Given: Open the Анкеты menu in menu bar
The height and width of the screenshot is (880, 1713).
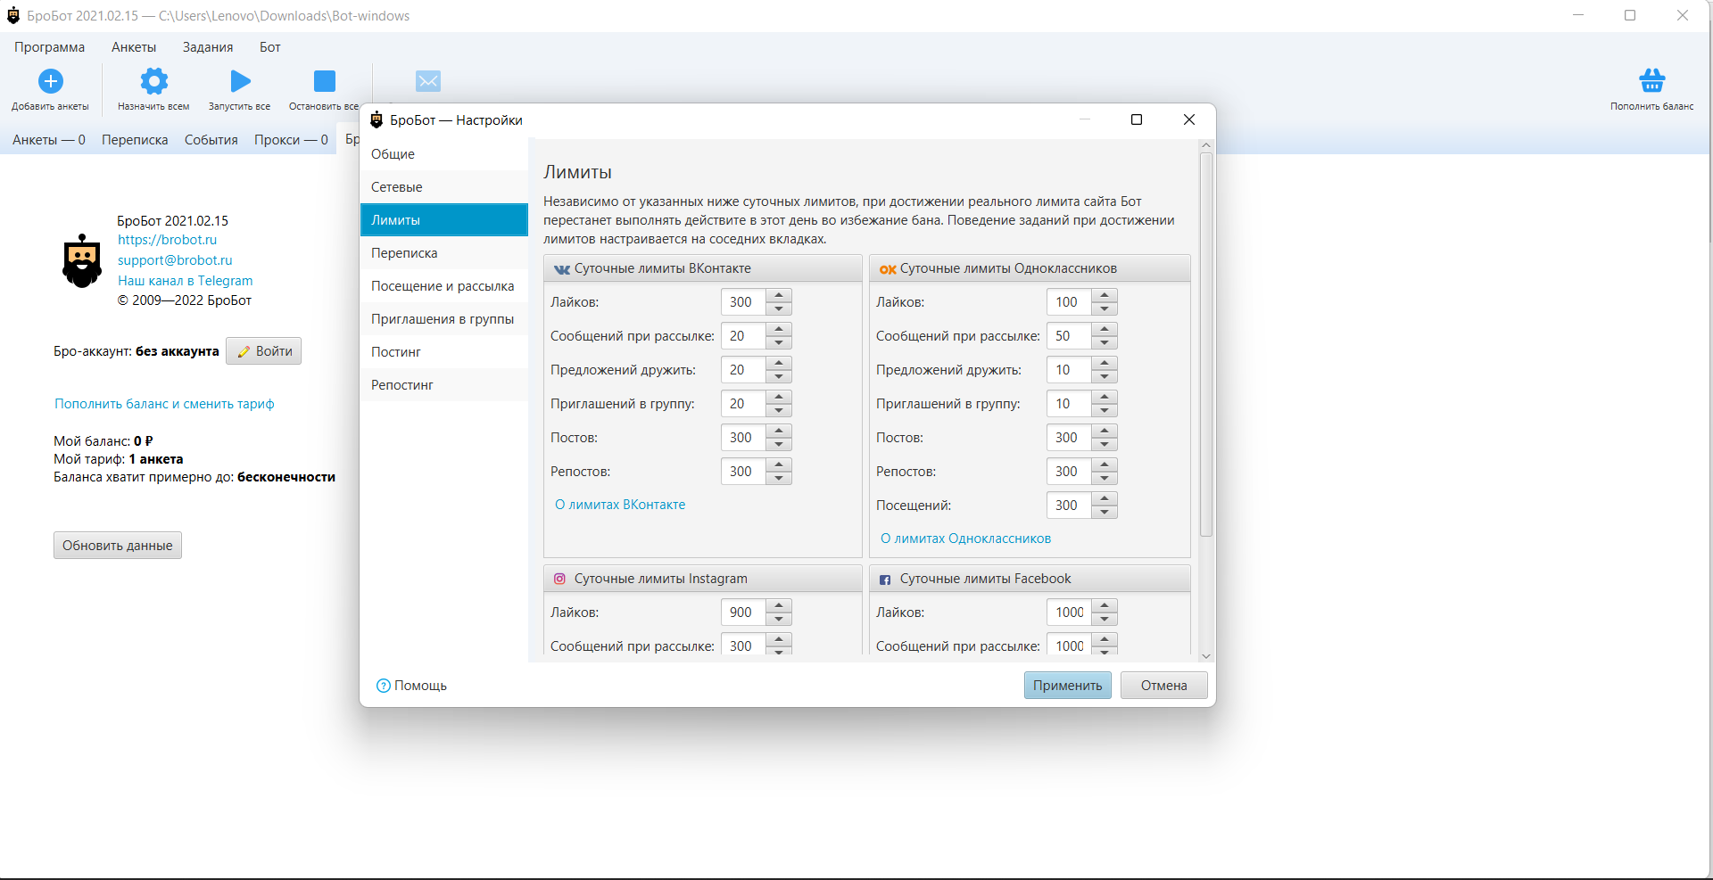Looking at the screenshot, I should click(134, 47).
